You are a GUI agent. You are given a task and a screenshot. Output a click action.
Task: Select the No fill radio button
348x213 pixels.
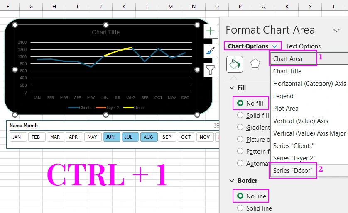[x=240, y=103]
